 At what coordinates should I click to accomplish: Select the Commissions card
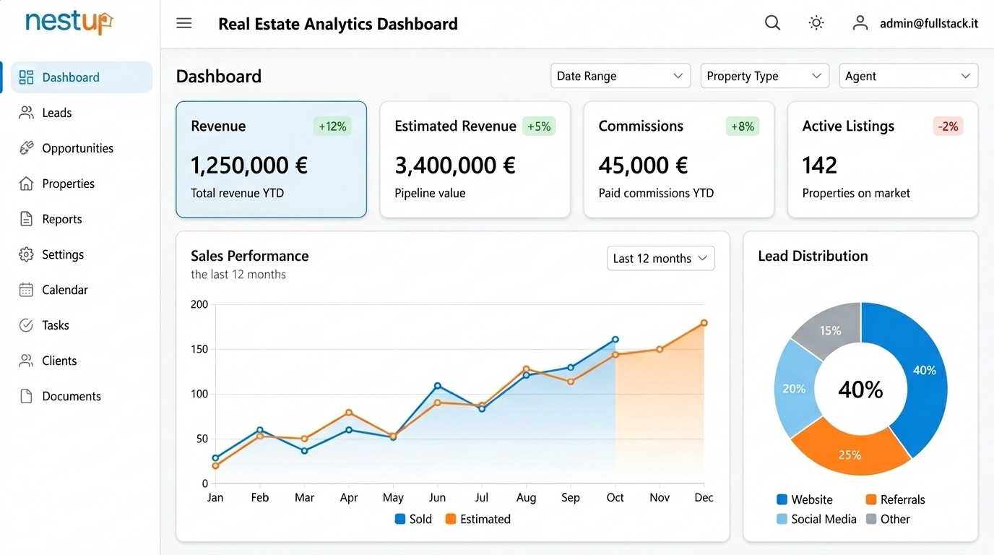pos(679,160)
